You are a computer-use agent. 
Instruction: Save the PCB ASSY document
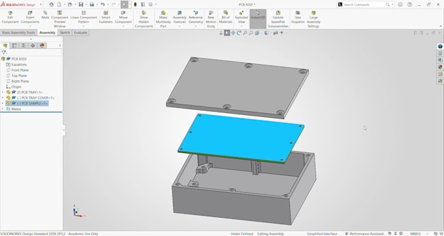pos(81,5)
